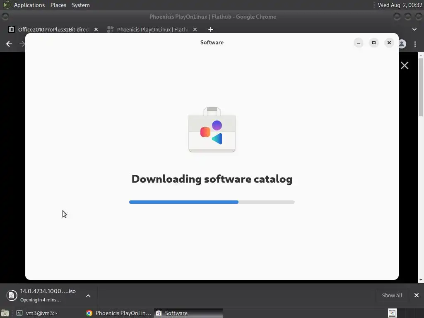Open the 14.0.4734.1000 iso download item

click(x=48, y=295)
